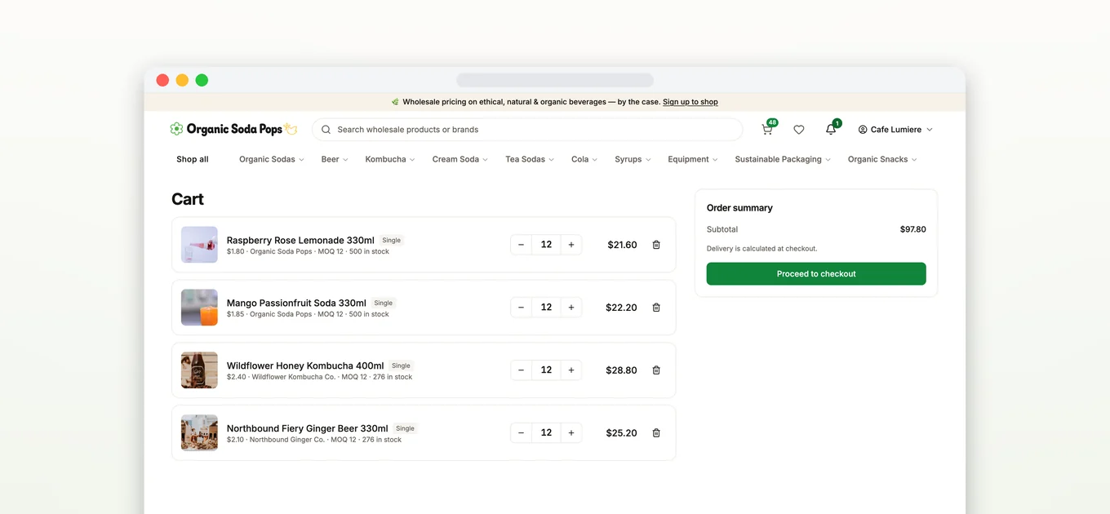Delete Wildflower Honey Kombucha from cart
Image resolution: width=1110 pixels, height=514 pixels.
click(656, 370)
